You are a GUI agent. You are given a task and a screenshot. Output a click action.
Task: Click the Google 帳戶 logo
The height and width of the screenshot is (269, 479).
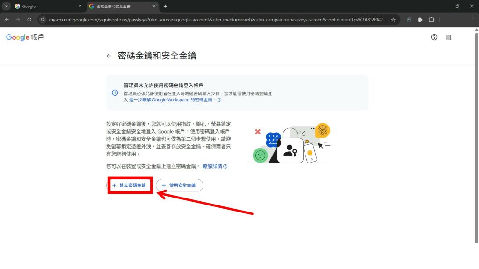(25, 37)
